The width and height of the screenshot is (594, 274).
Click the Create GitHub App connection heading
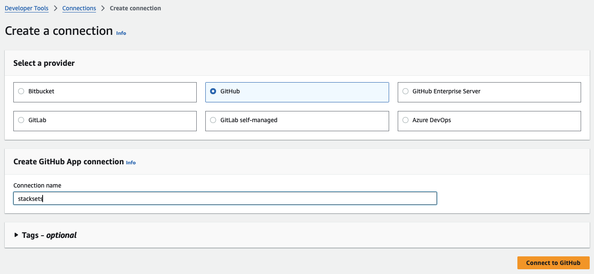click(x=68, y=162)
